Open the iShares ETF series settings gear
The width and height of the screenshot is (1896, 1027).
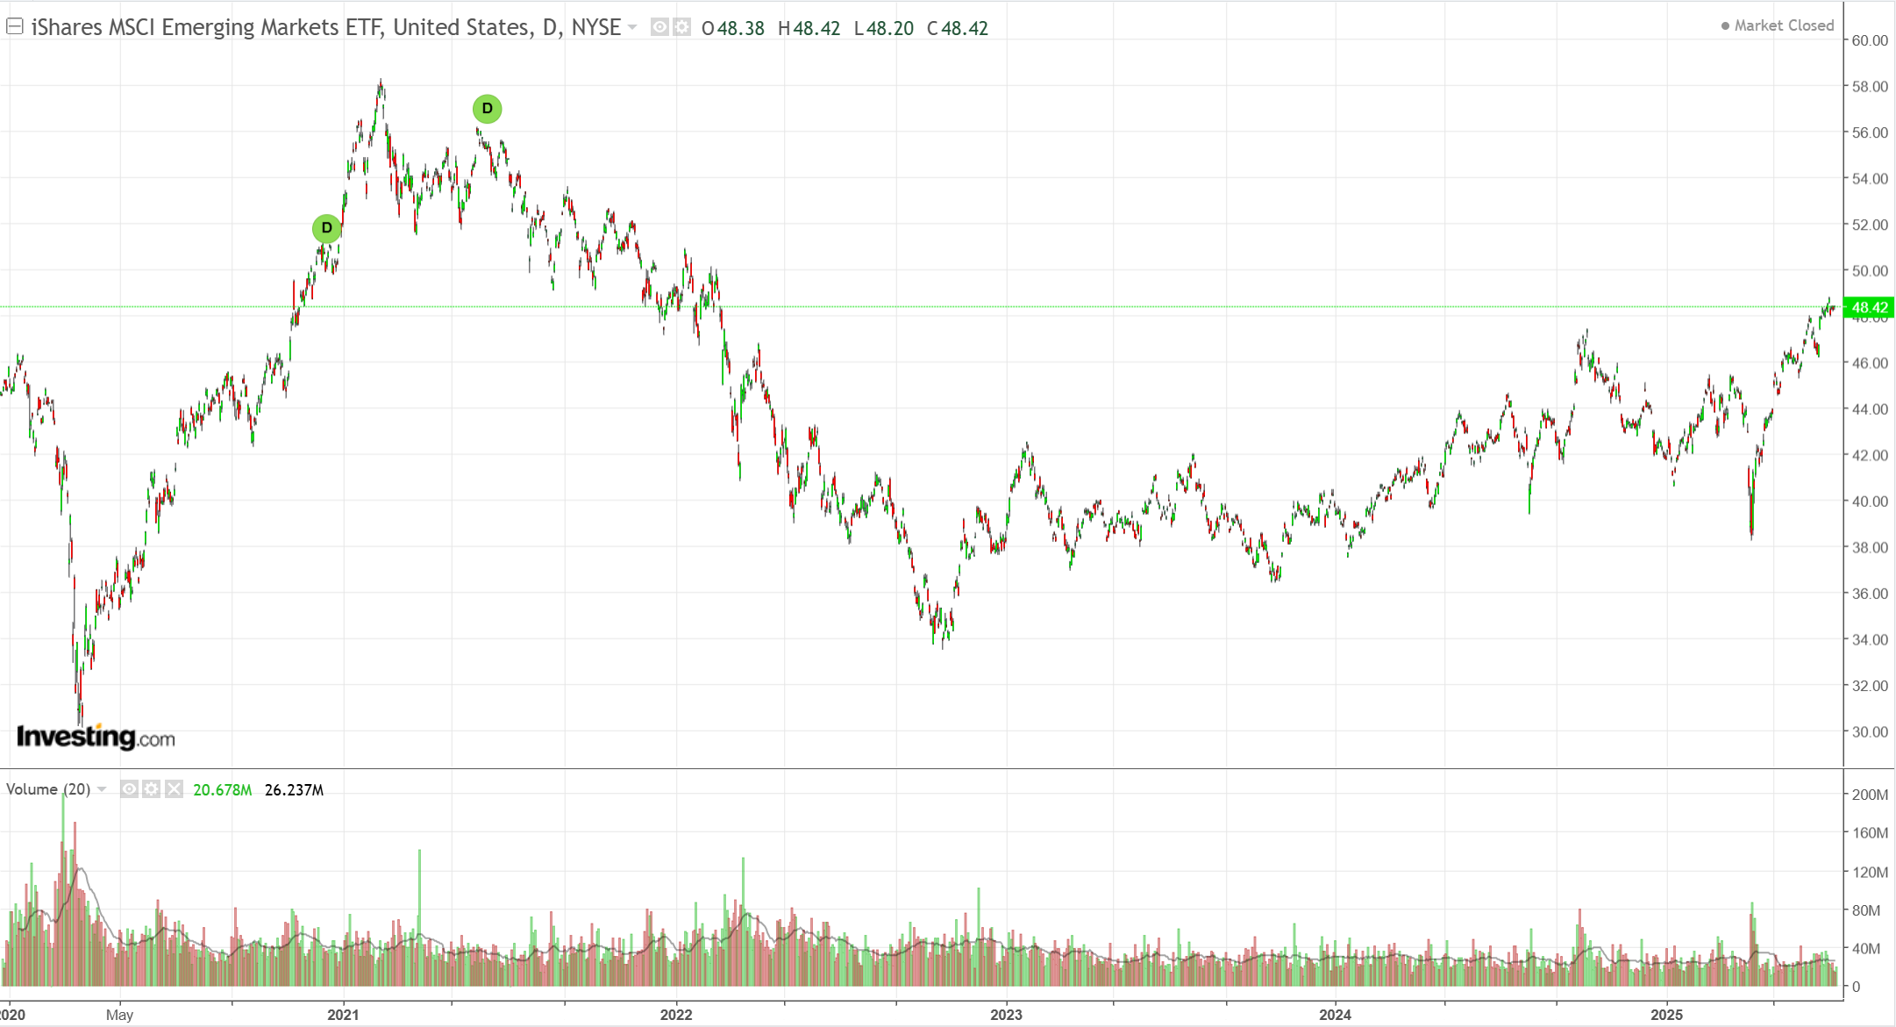681,27
